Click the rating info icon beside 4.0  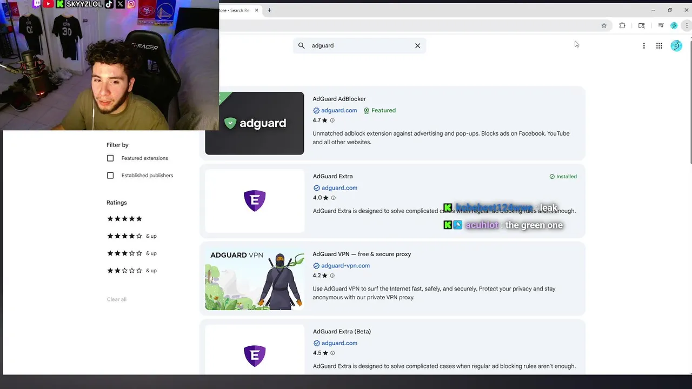point(333,198)
